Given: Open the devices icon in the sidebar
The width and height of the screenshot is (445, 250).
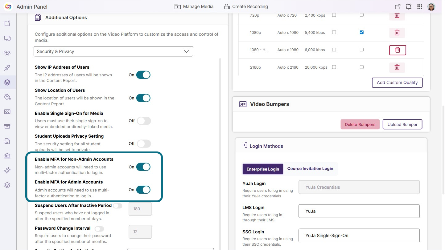Looking at the screenshot, I should click(7, 38).
